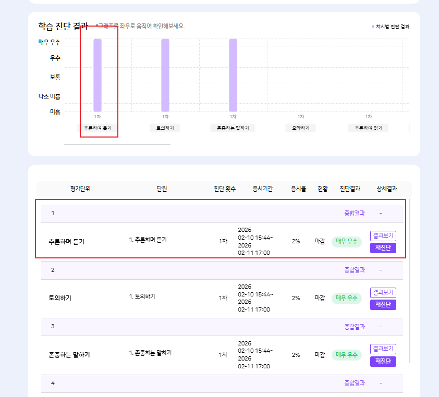The height and width of the screenshot is (397, 439).
Task: Open 종합결과 link in row 2
Action: click(354, 270)
